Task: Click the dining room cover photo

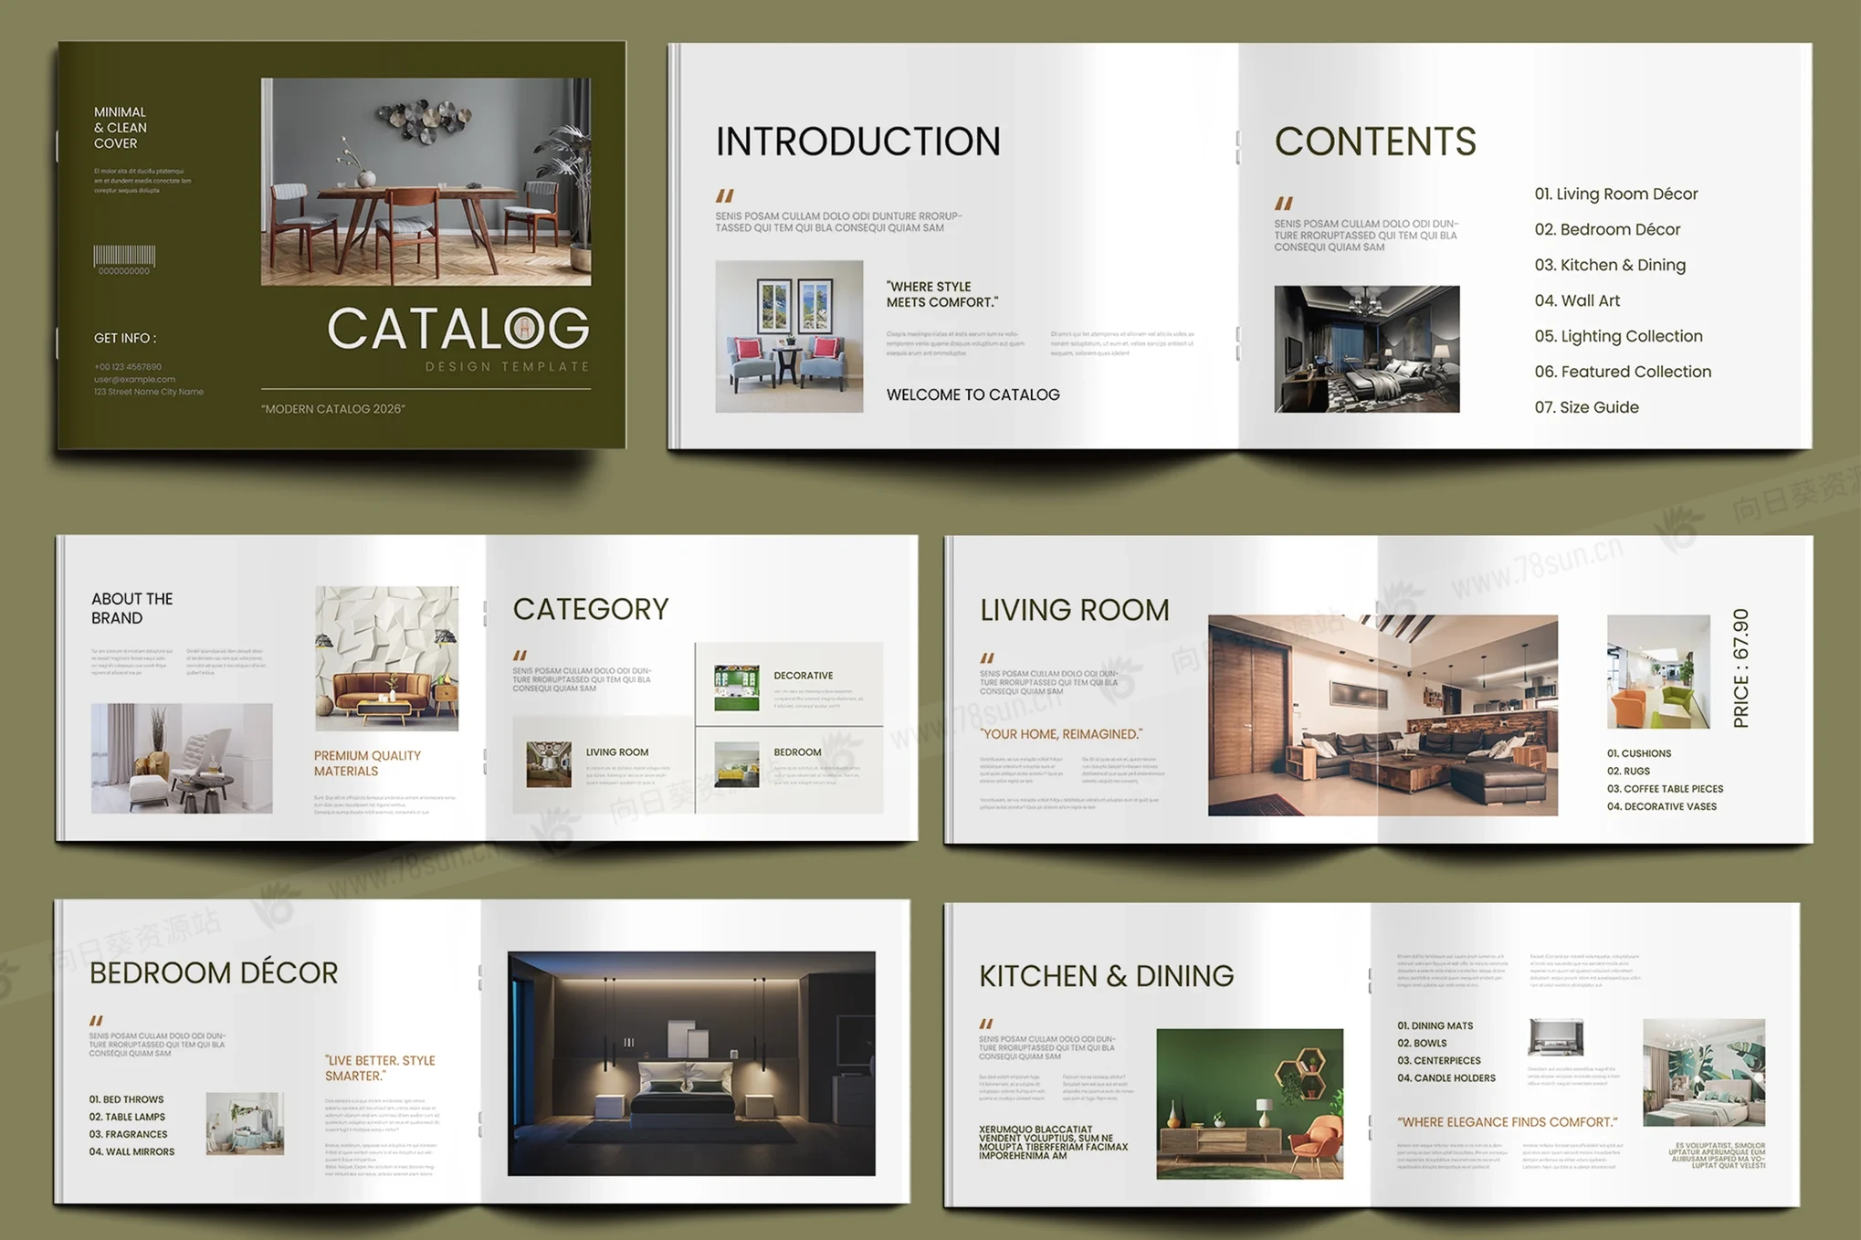Action: pos(426,181)
